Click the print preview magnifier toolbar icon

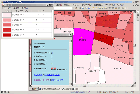[83, 8]
